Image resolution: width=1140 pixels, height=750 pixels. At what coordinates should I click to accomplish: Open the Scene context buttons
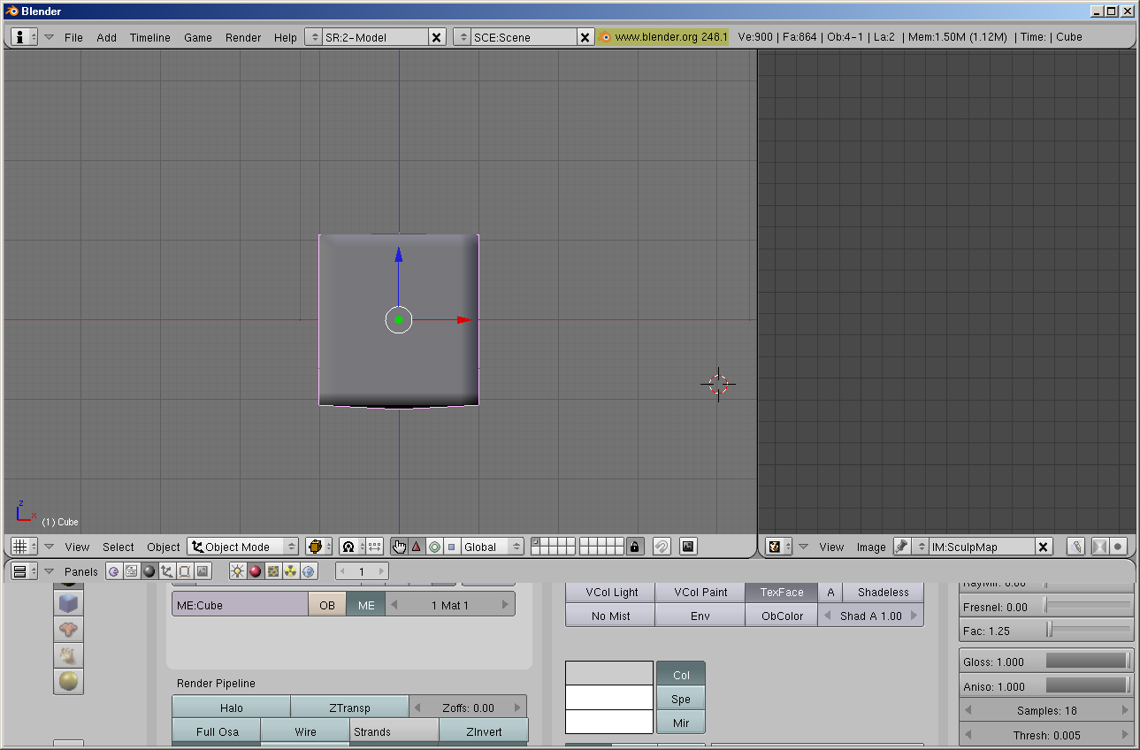click(x=203, y=571)
